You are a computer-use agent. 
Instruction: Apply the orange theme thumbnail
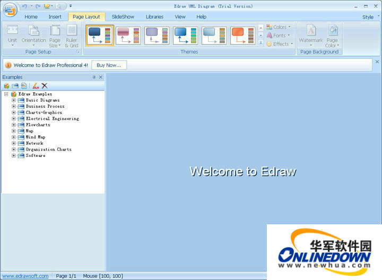coord(243,36)
